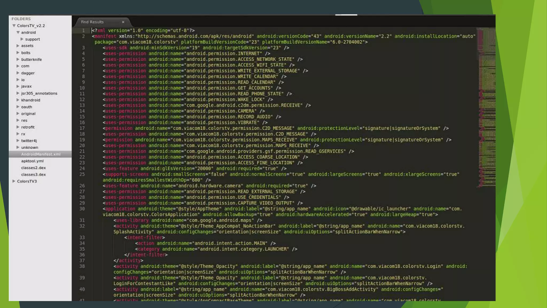
Task: Expand the res folder arrow
Action: point(18,120)
